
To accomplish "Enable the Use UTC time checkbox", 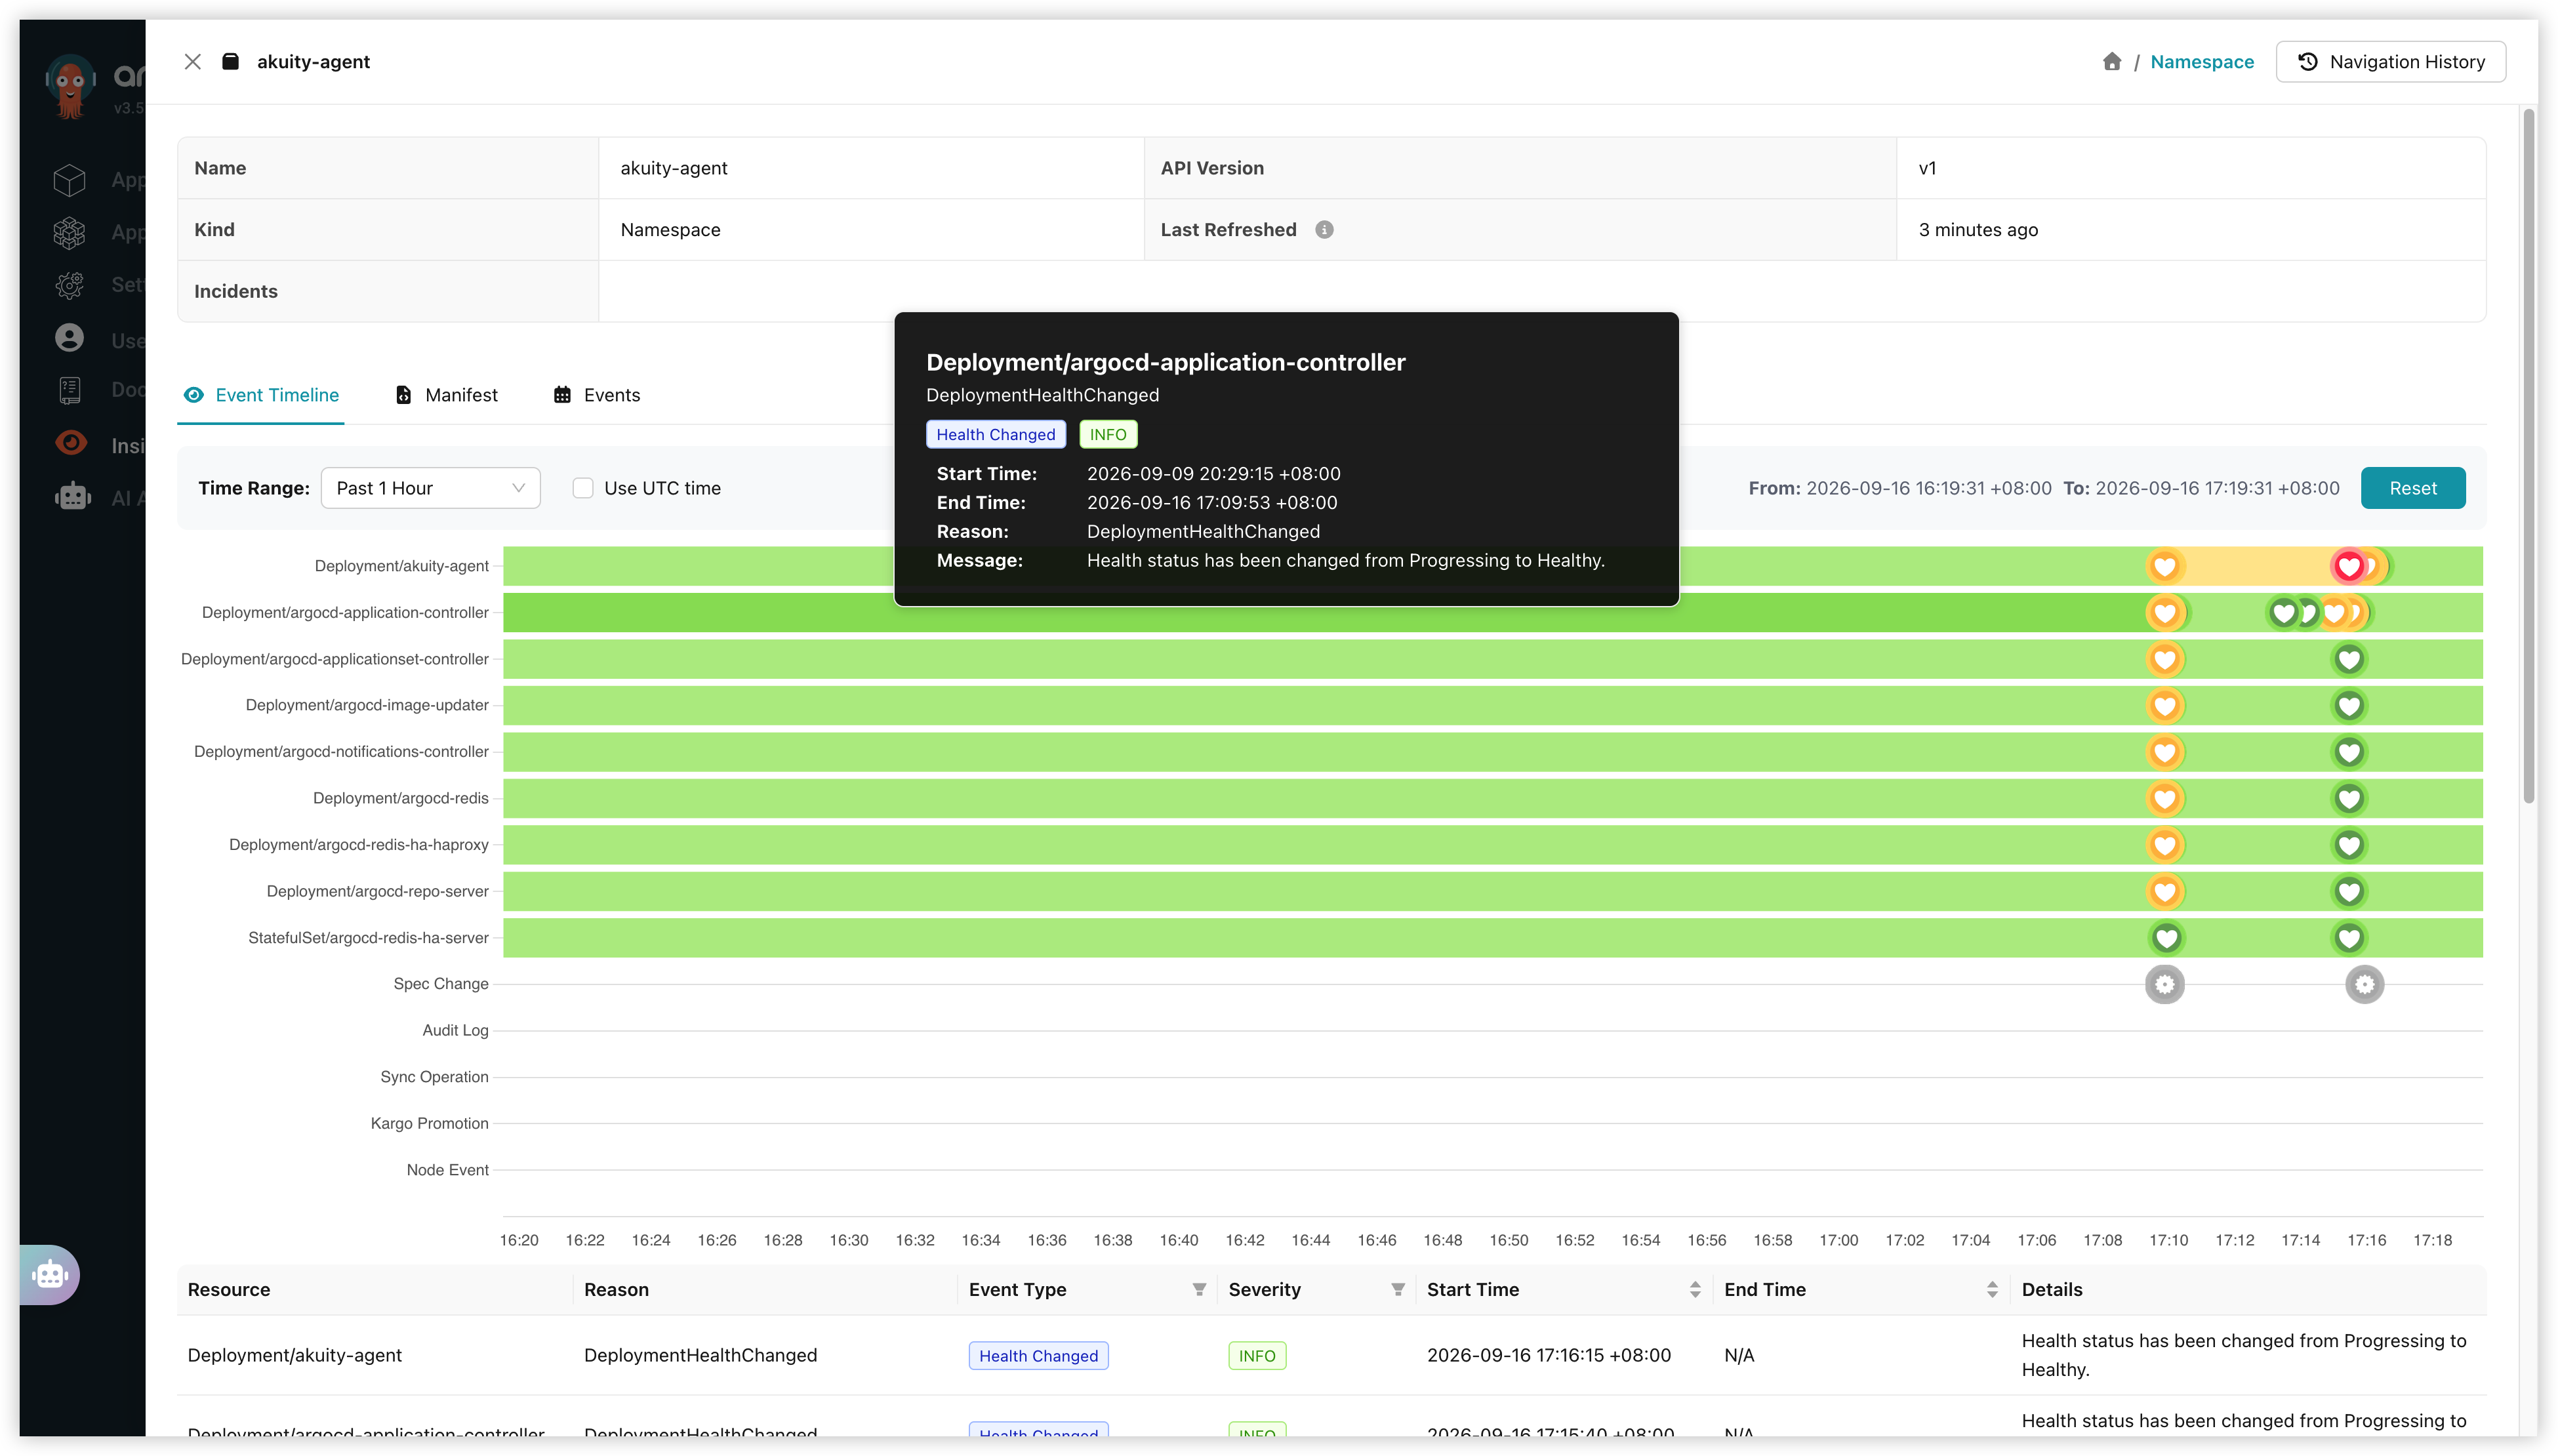I will point(583,488).
